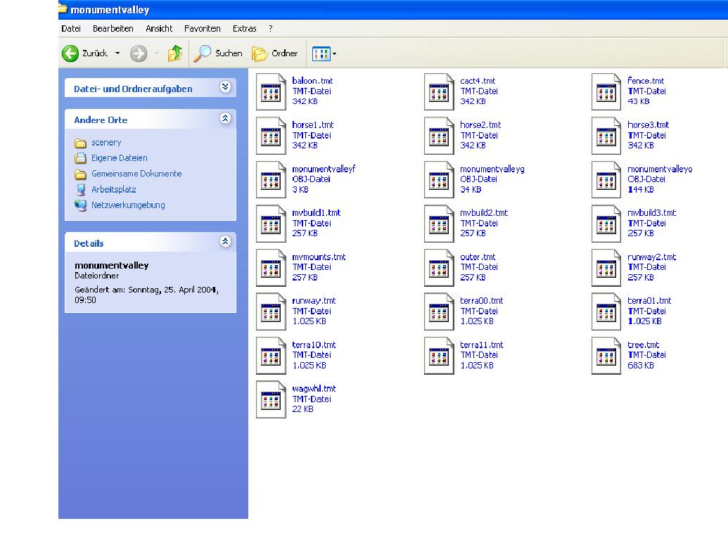
Task: Open the Zurück history dropdown arrow
Action: (x=117, y=53)
